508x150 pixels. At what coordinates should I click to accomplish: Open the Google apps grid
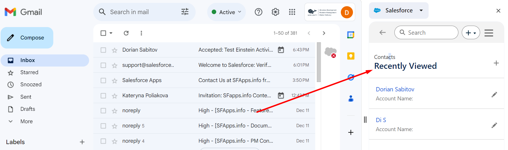click(292, 12)
